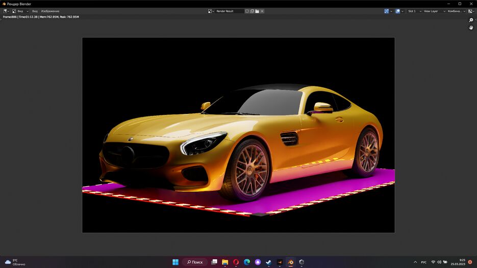
Task: Open the Windows Start menu
Action: pos(175,262)
